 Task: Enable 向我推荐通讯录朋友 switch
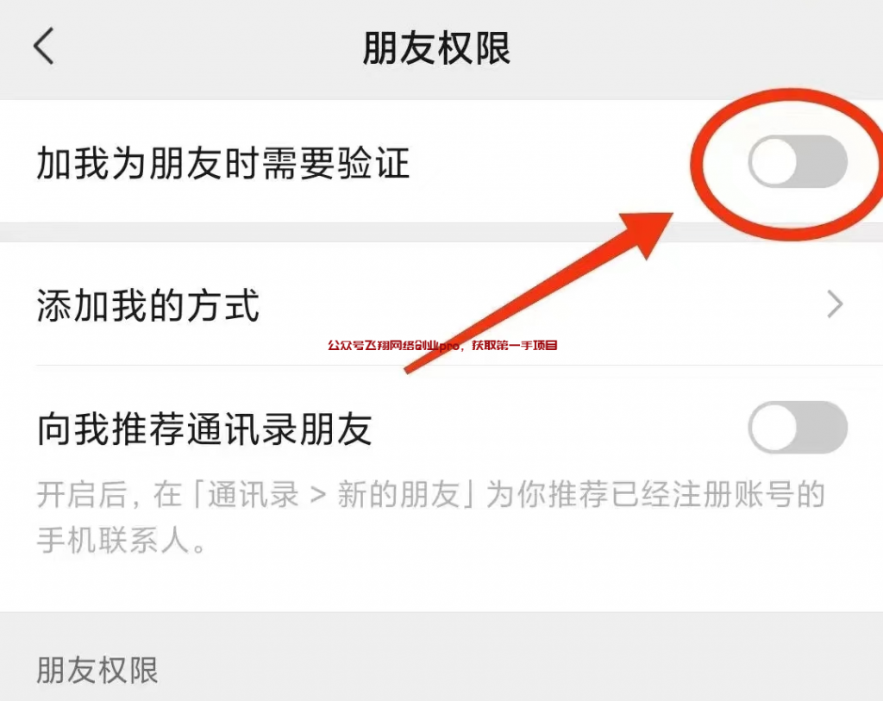[x=798, y=428]
